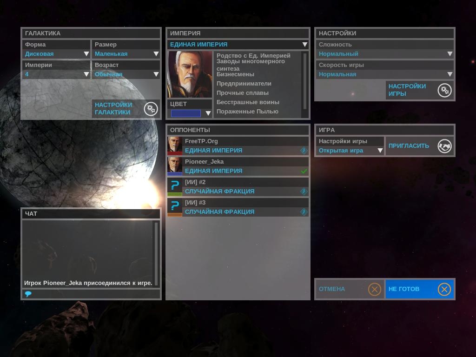This screenshot has height=357, width=476.
Task: Select Бесстрашные воины trait entry
Action: (x=248, y=102)
